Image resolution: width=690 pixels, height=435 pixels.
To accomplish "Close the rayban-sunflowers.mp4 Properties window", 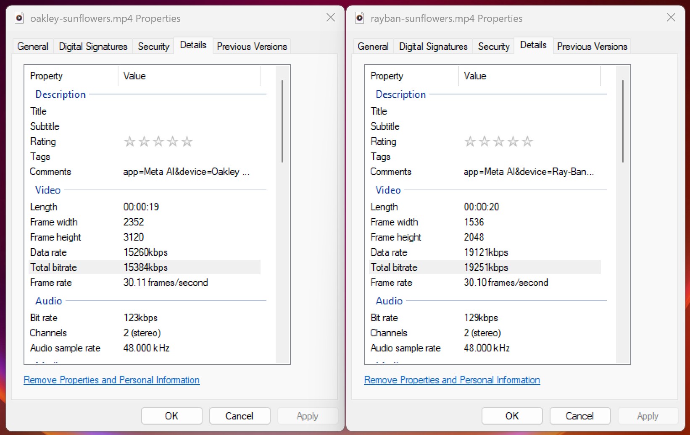I will pyautogui.click(x=671, y=18).
